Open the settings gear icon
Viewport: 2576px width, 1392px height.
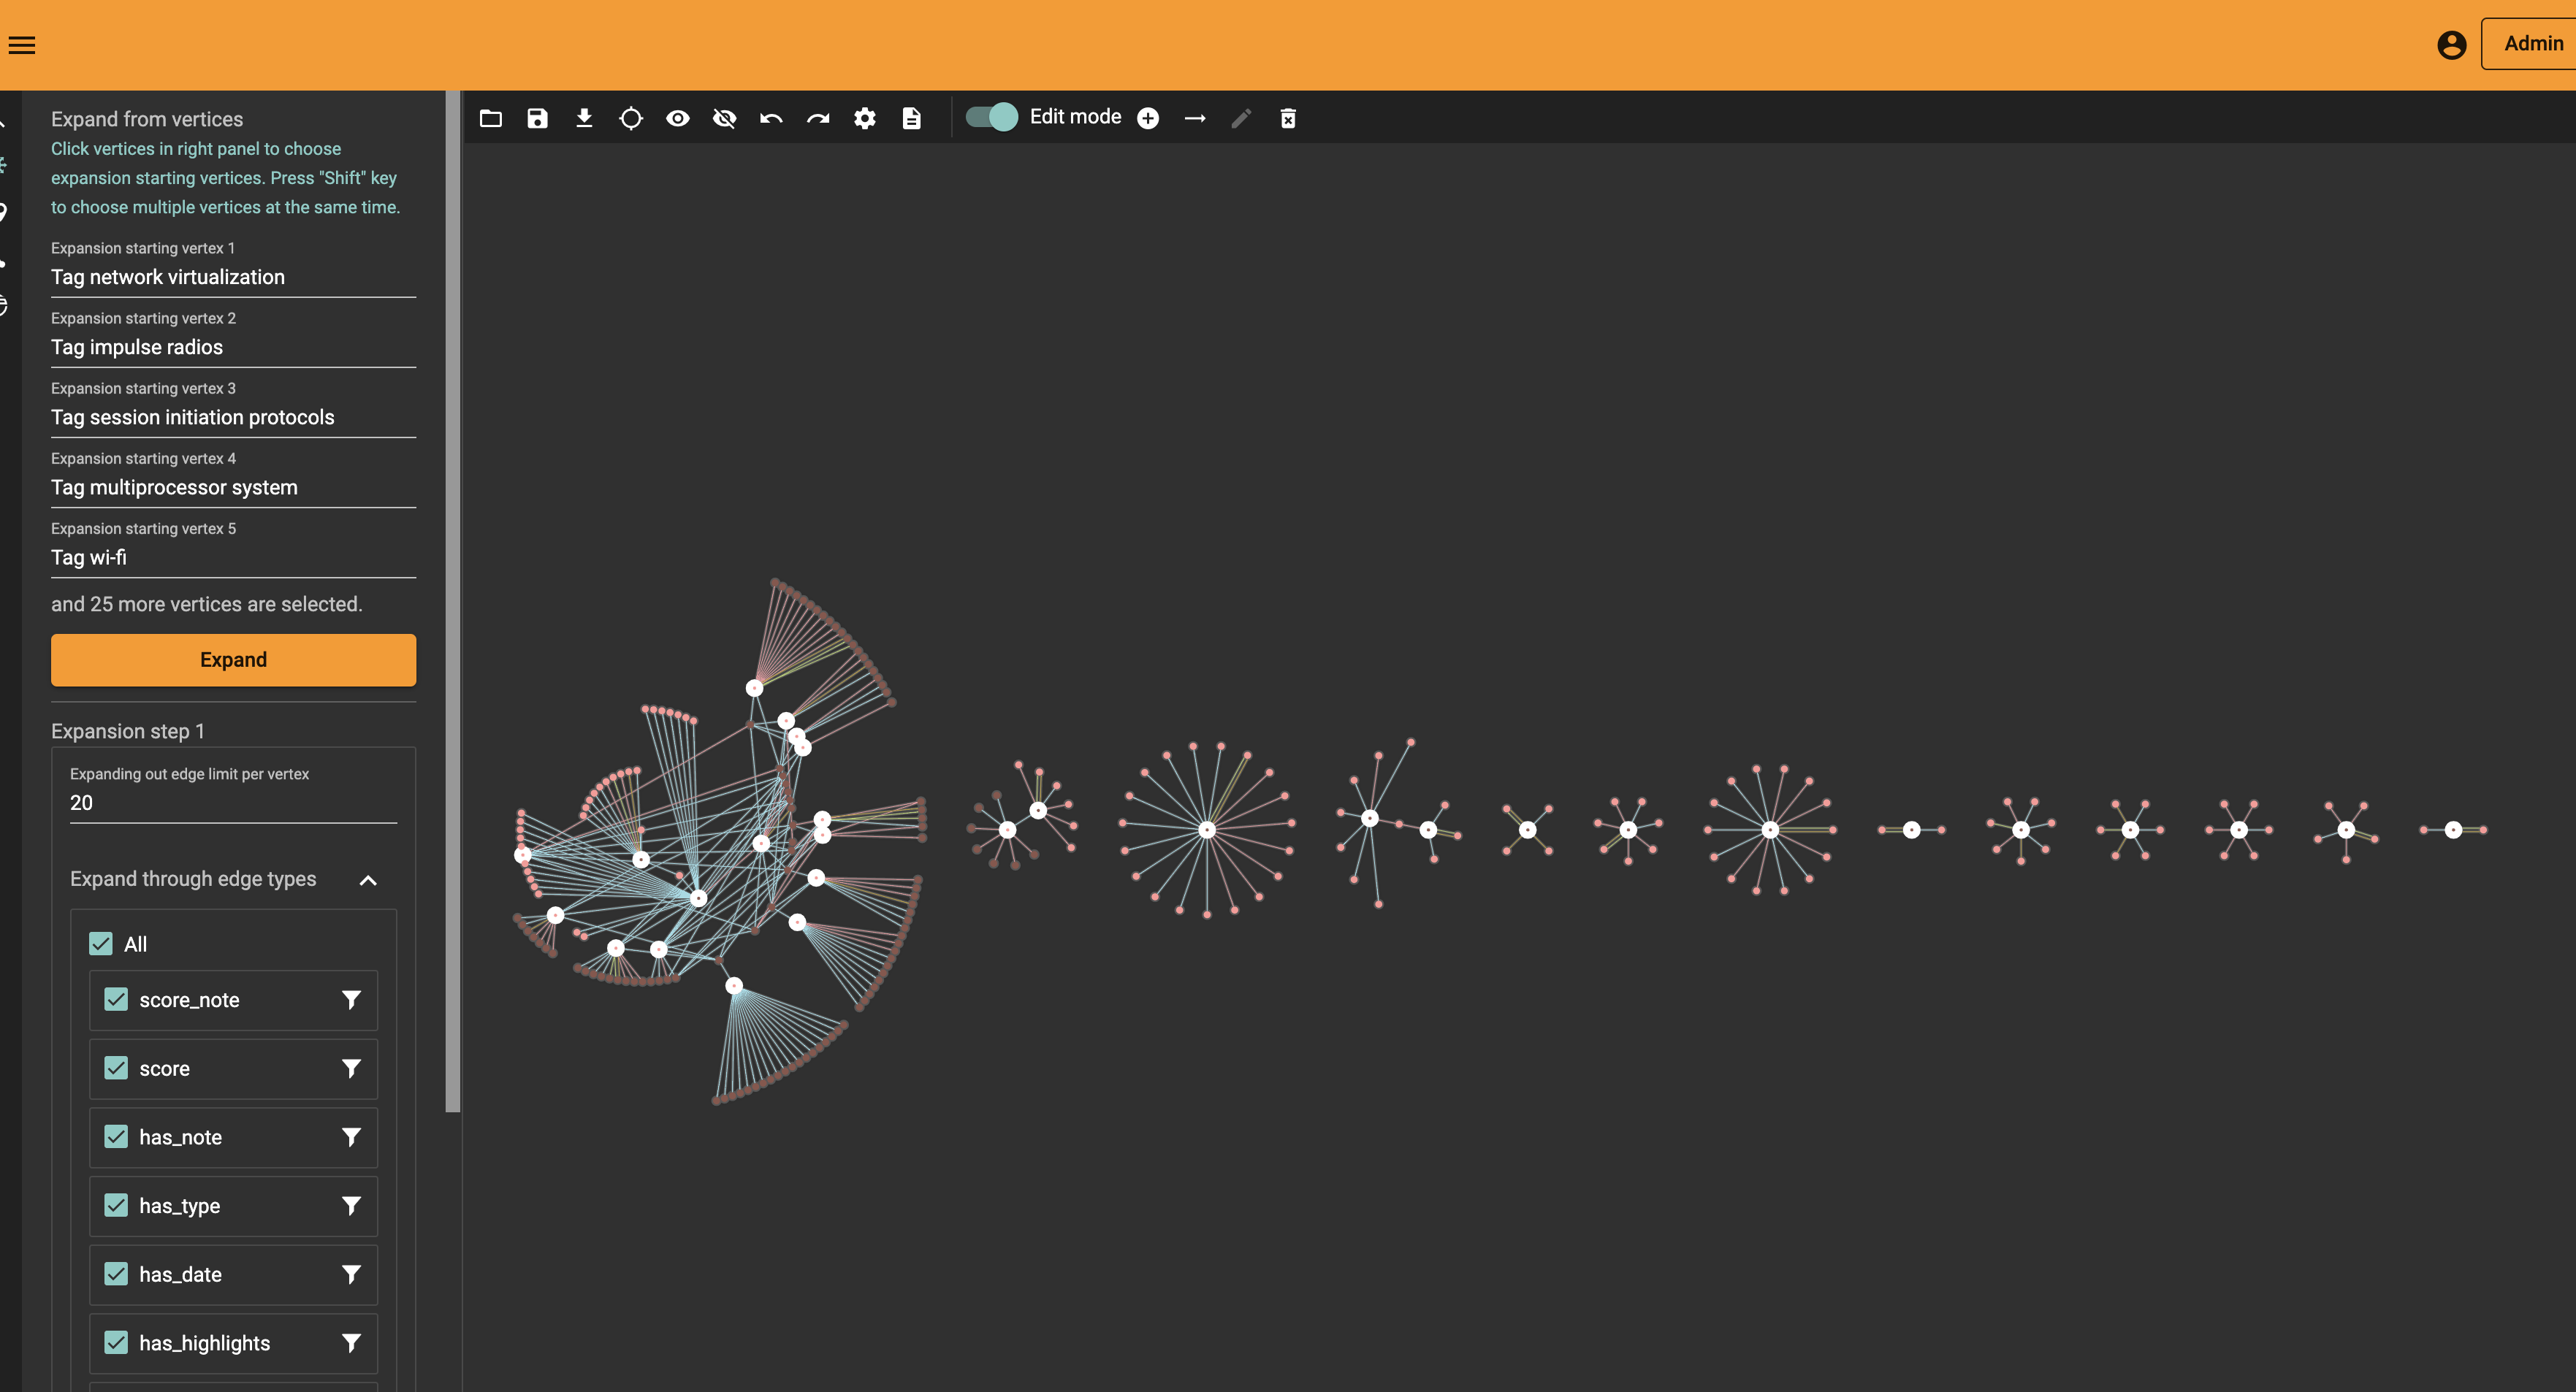click(865, 118)
